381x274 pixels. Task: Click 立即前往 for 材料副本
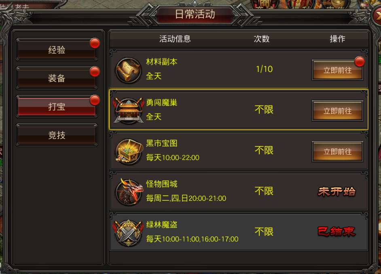pyautogui.click(x=337, y=70)
